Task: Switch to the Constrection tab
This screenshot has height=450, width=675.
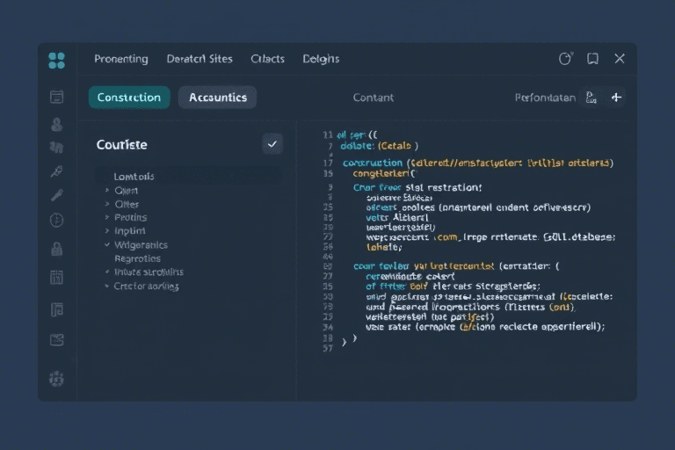Action: [128, 98]
